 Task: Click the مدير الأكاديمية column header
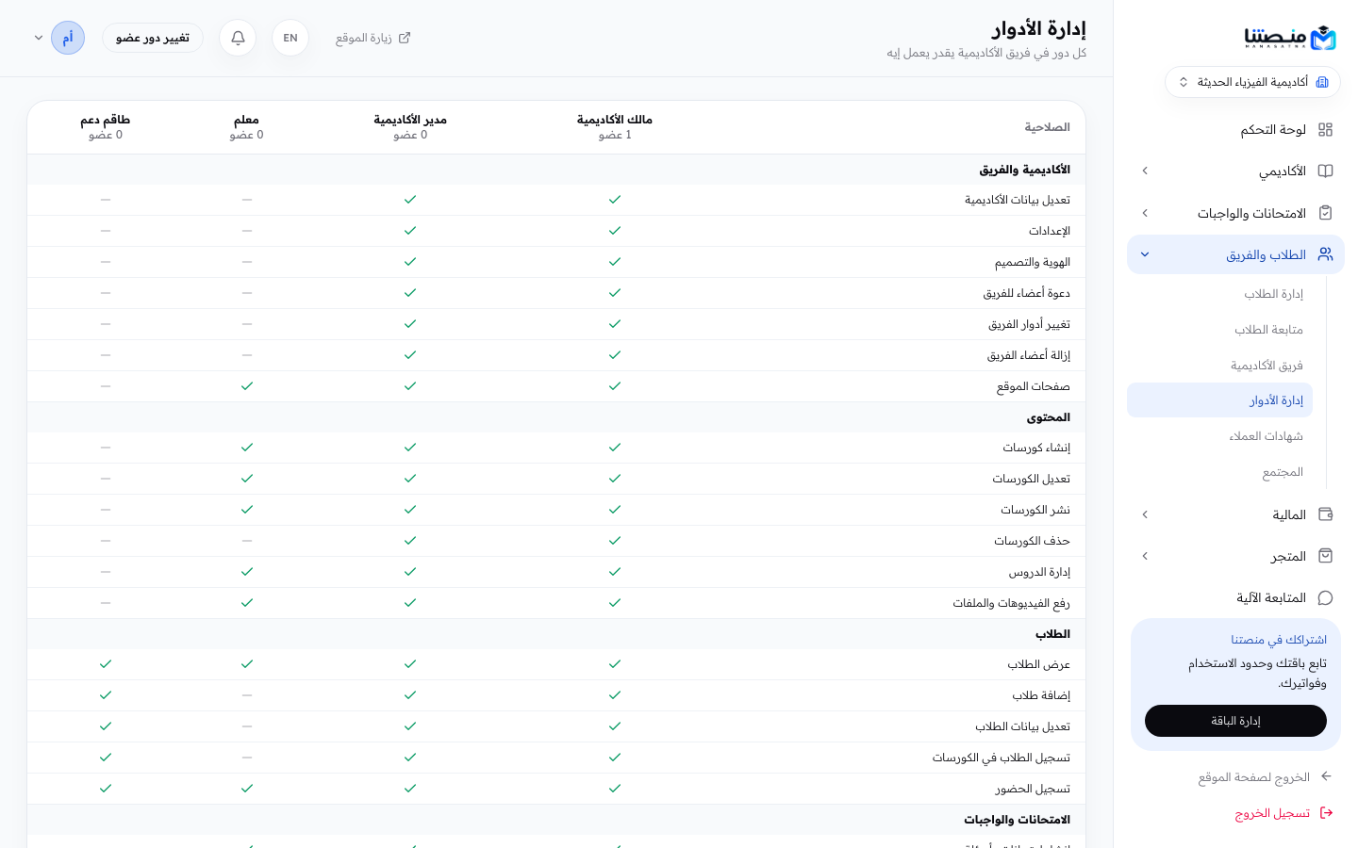(410, 127)
